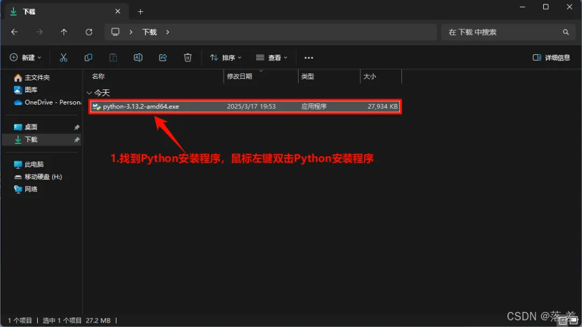Click the Cut scissors icon
This screenshot has height=327, width=582.
(64, 58)
